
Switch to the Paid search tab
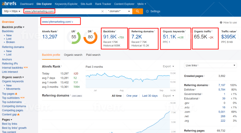[x=93, y=55]
